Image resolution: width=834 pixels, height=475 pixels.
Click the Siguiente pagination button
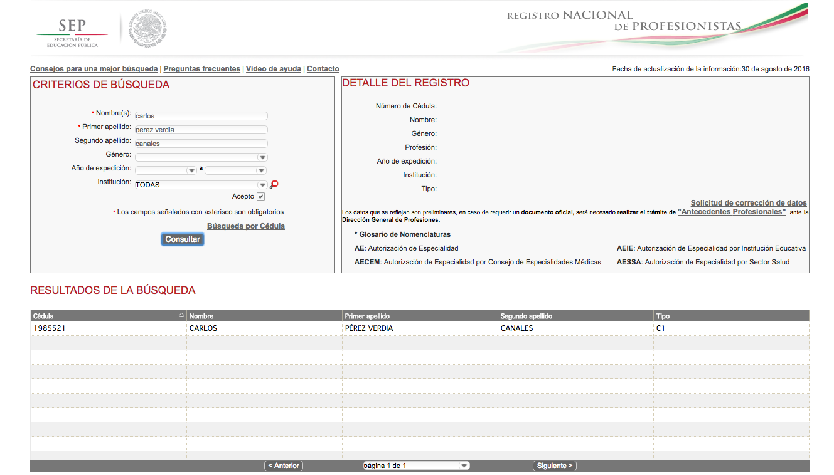pyautogui.click(x=554, y=466)
